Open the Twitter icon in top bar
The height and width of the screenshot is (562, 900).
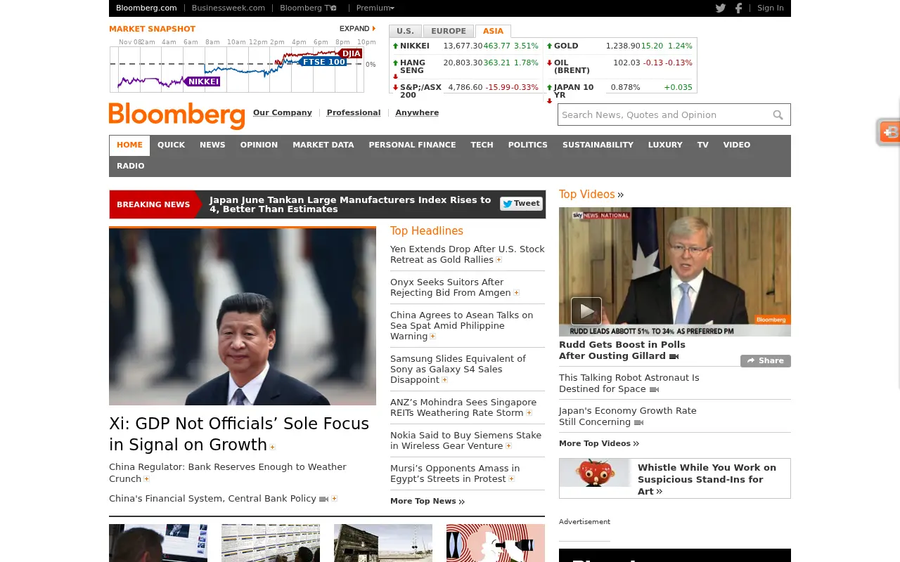pyautogui.click(x=721, y=8)
